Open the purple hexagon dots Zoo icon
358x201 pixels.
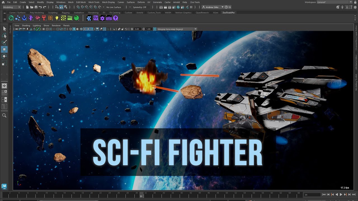[x=89, y=18]
